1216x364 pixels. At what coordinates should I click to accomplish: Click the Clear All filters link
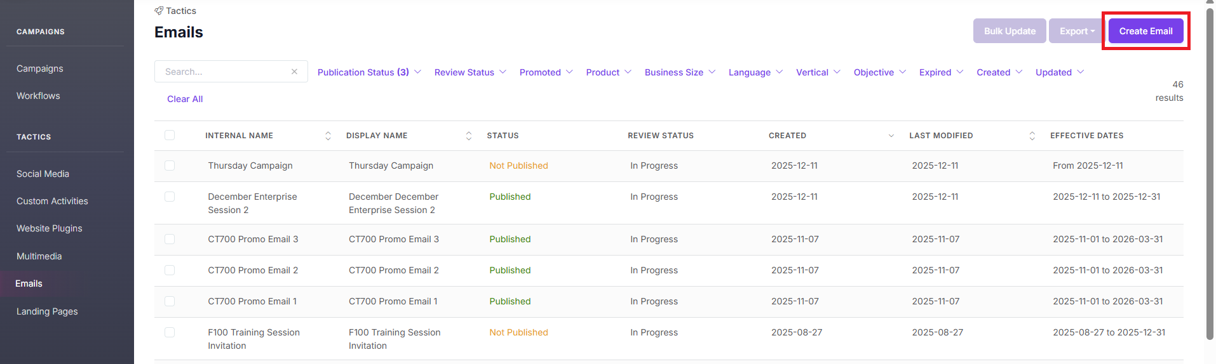[x=185, y=99]
